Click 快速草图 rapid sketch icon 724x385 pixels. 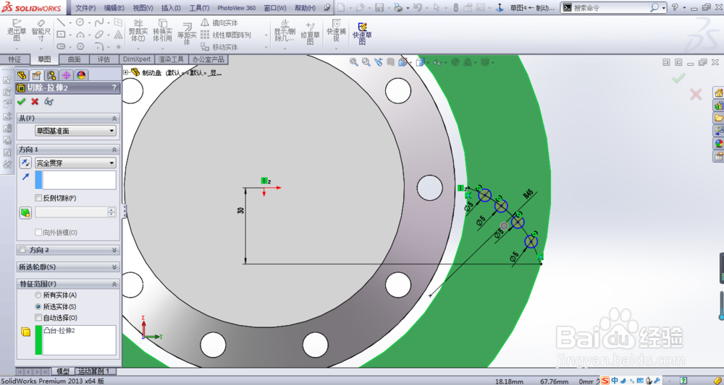[363, 33]
